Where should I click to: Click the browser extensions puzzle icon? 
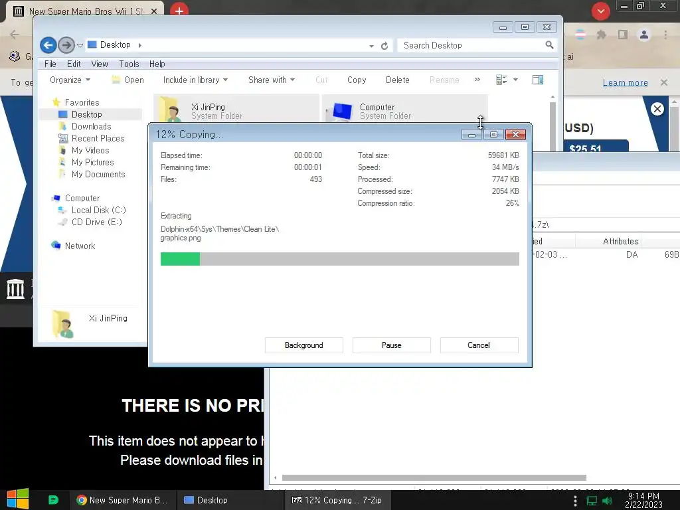601,35
